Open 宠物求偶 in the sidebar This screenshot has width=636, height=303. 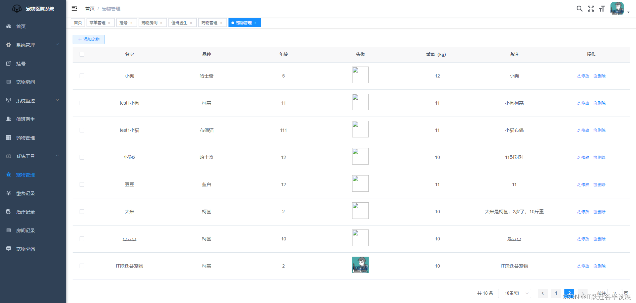(26, 249)
